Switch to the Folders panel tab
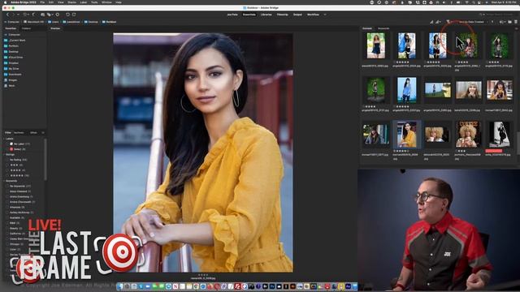Image resolution: width=520 pixels, height=292 pixels. point(26,28)
